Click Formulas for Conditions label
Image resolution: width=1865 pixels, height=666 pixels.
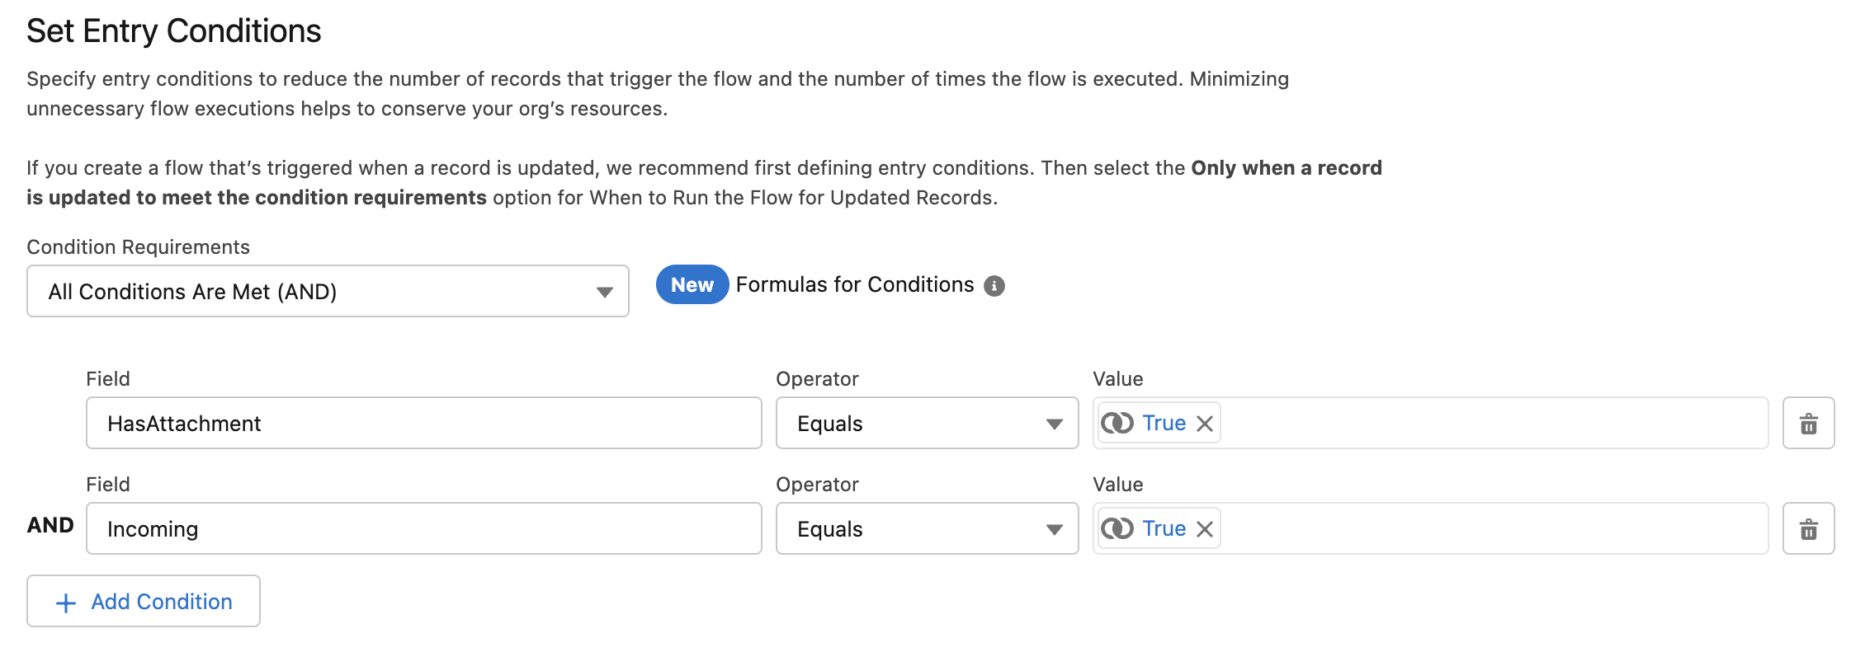tap(855, 285)
